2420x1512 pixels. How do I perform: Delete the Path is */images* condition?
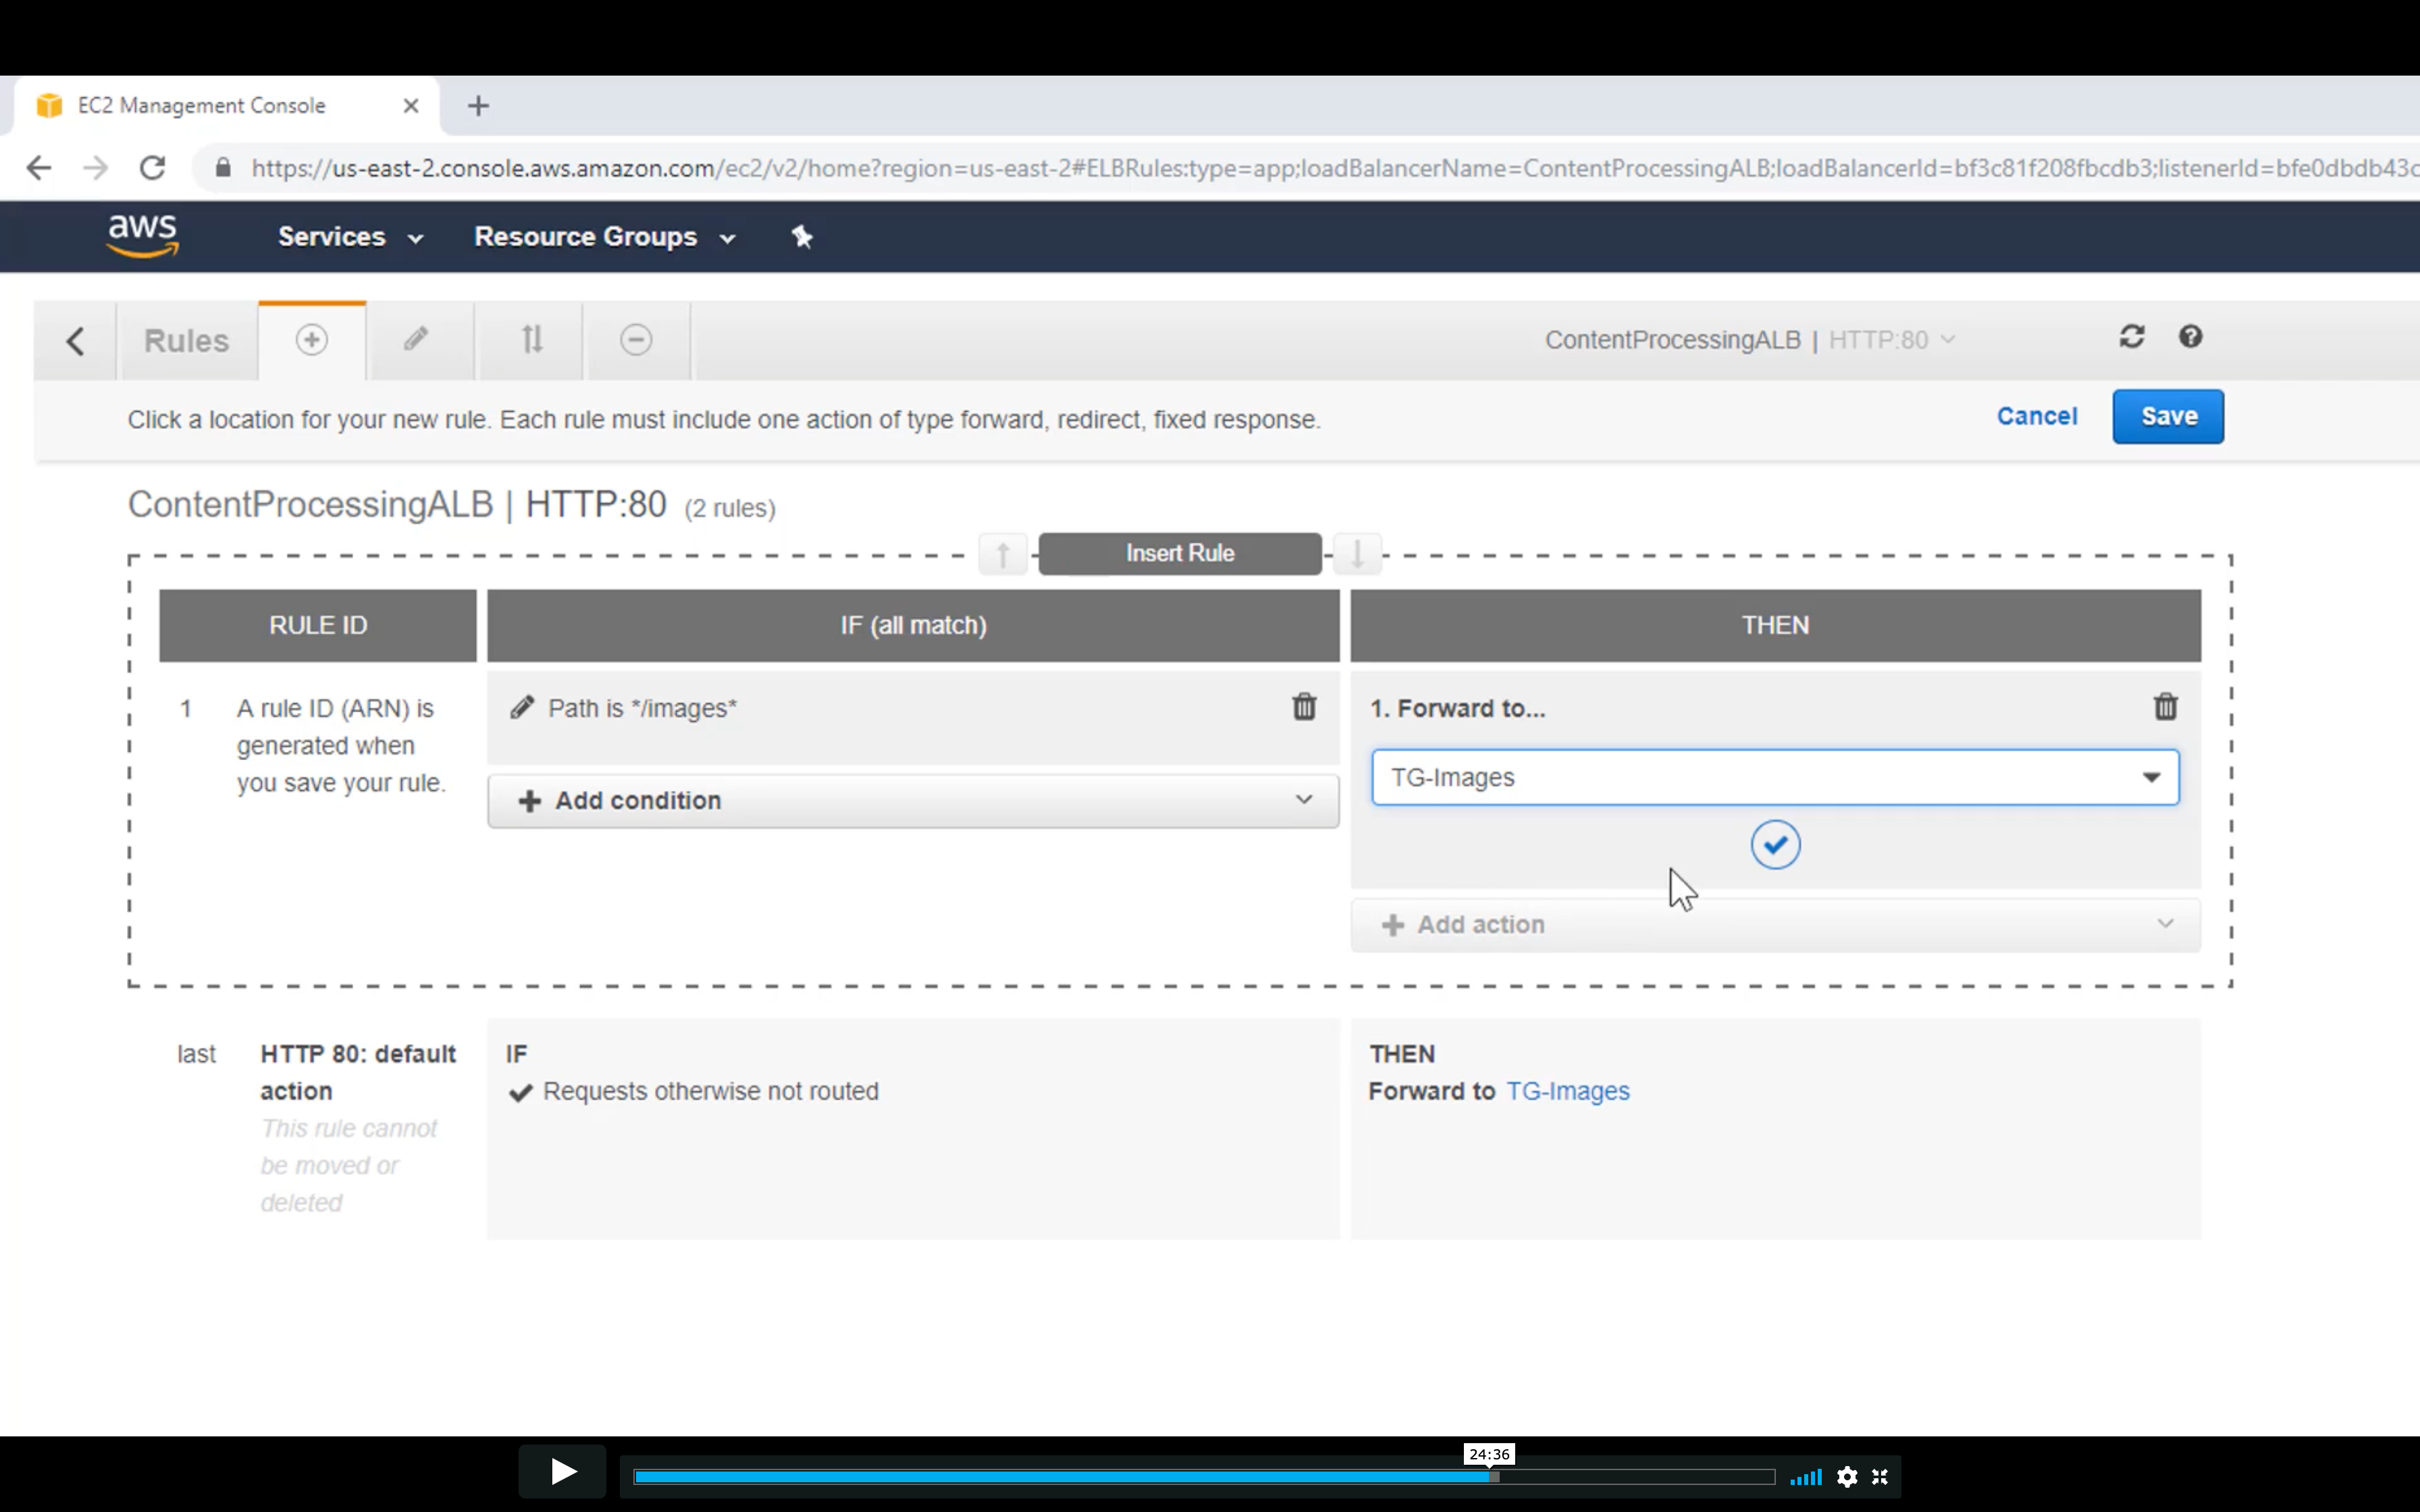click(1303, 707)
